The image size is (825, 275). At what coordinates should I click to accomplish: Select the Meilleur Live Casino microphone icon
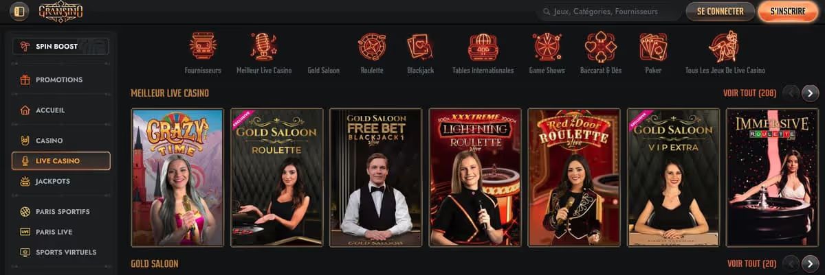coord(263,47)
